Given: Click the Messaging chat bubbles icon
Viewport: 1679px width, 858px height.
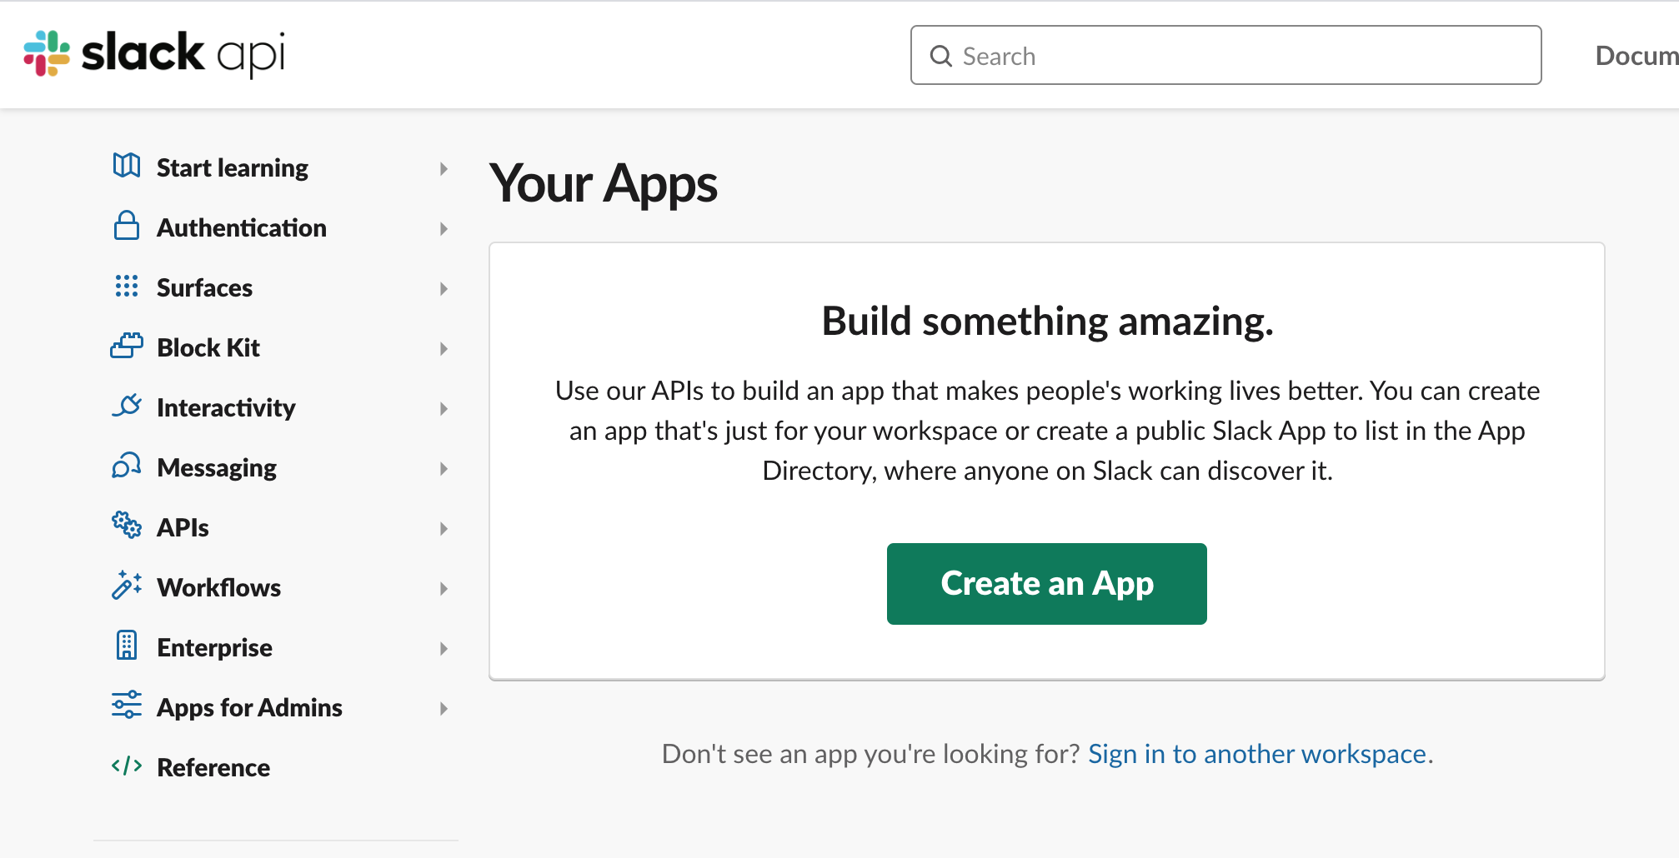Looking at the screenshot, I should (x=127, y=466).
